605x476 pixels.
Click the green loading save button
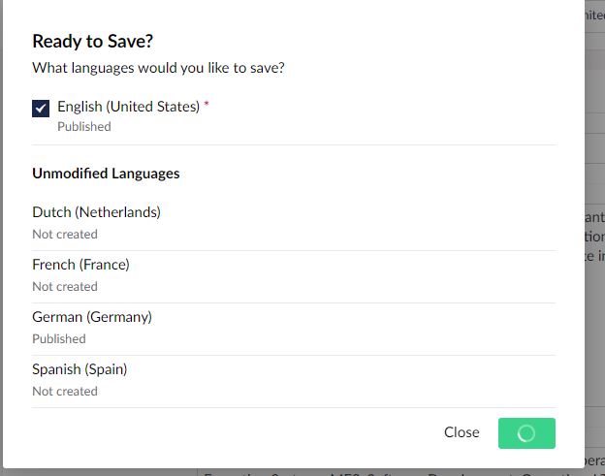[526, 433]
